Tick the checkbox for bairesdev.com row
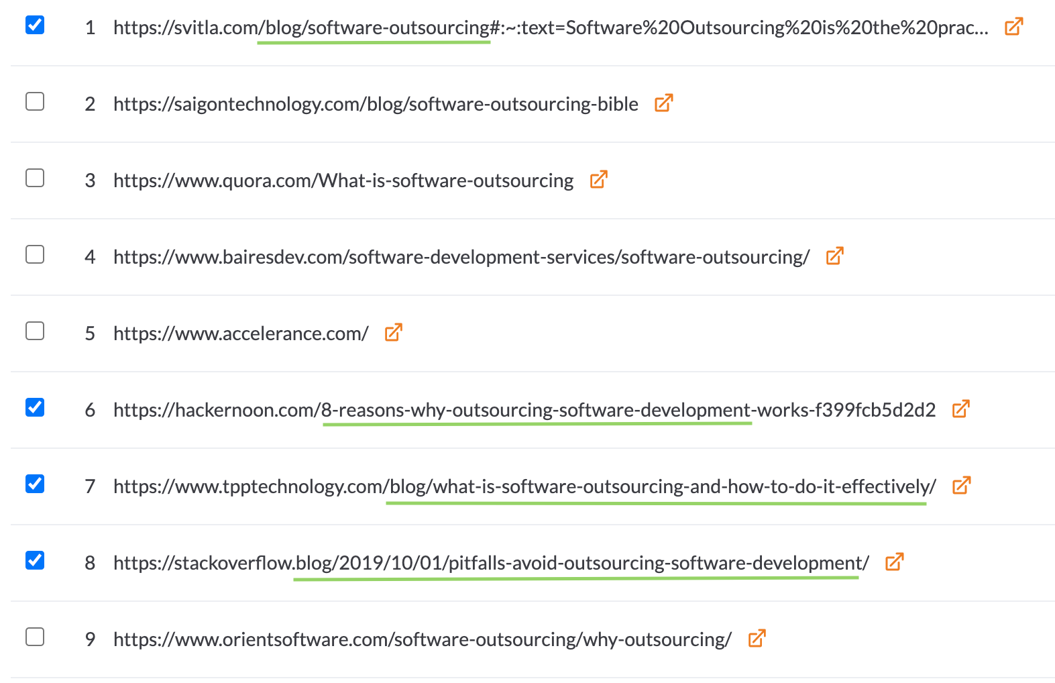 35,254
